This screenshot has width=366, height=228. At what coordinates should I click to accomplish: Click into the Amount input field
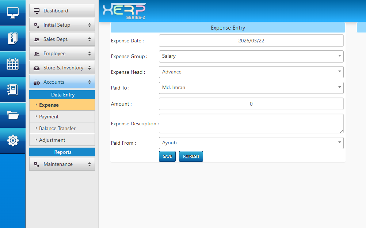pos(251,104)
